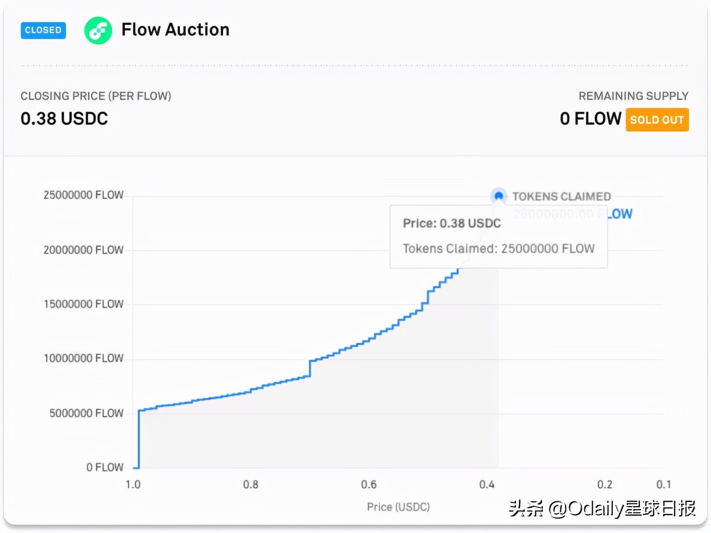Toggle the TOKENS CLAIMED series visibility
This screenshot has height=533, width=711.
point(561,196)
